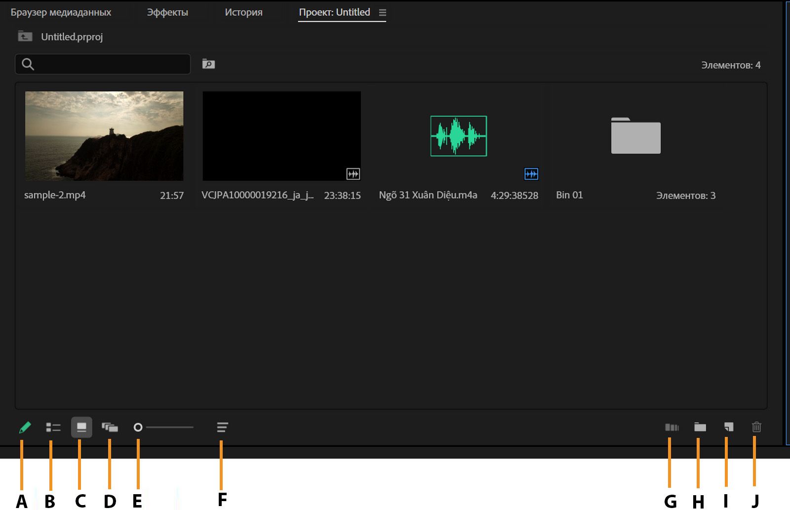790x510 pixels.
Task: Click the Bin 01 label
Action: [569, 195]
